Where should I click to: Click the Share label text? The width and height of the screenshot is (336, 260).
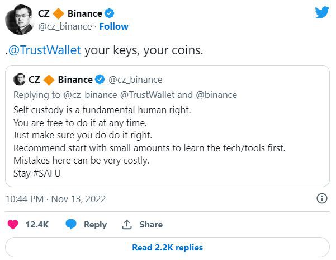coord(151,224)
